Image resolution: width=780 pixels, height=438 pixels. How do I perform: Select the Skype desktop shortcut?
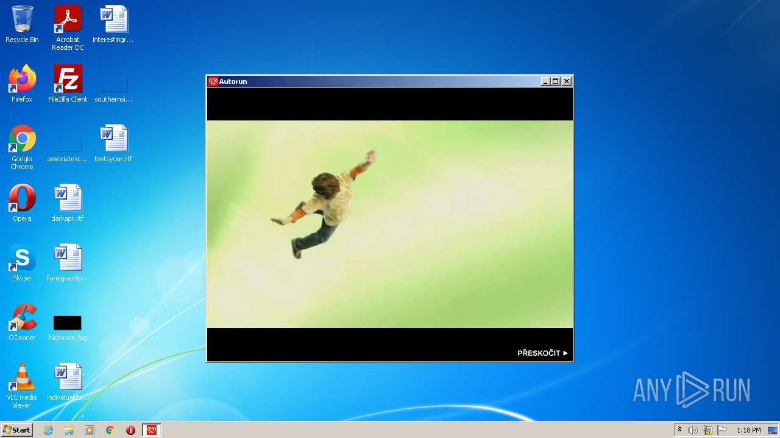coord(22,263)
